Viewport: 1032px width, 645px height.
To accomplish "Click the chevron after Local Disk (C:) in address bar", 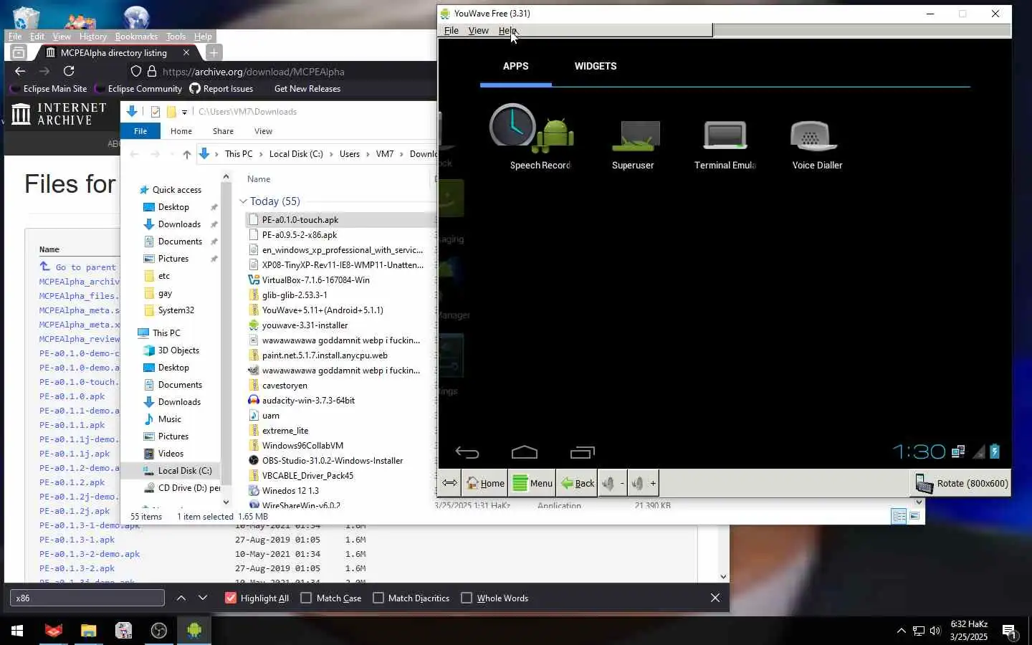I will (332, 154).
